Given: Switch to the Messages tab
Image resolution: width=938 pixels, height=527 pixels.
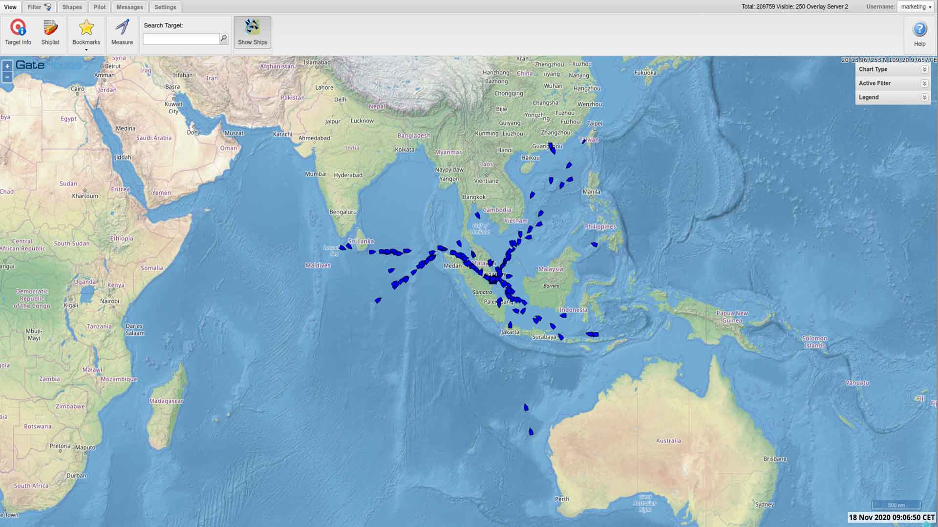Looking at the screenshot, I should coord(130,7).
